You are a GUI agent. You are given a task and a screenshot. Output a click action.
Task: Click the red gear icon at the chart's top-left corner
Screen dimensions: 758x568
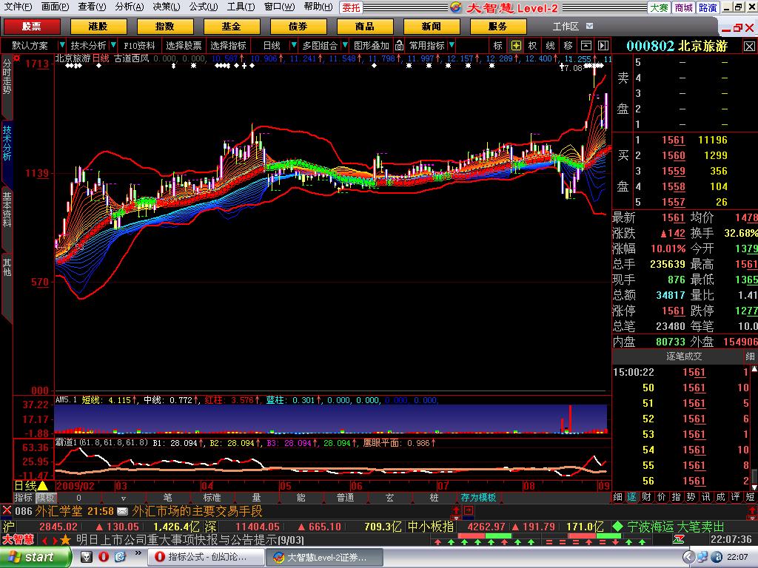[x=16, y=58]
